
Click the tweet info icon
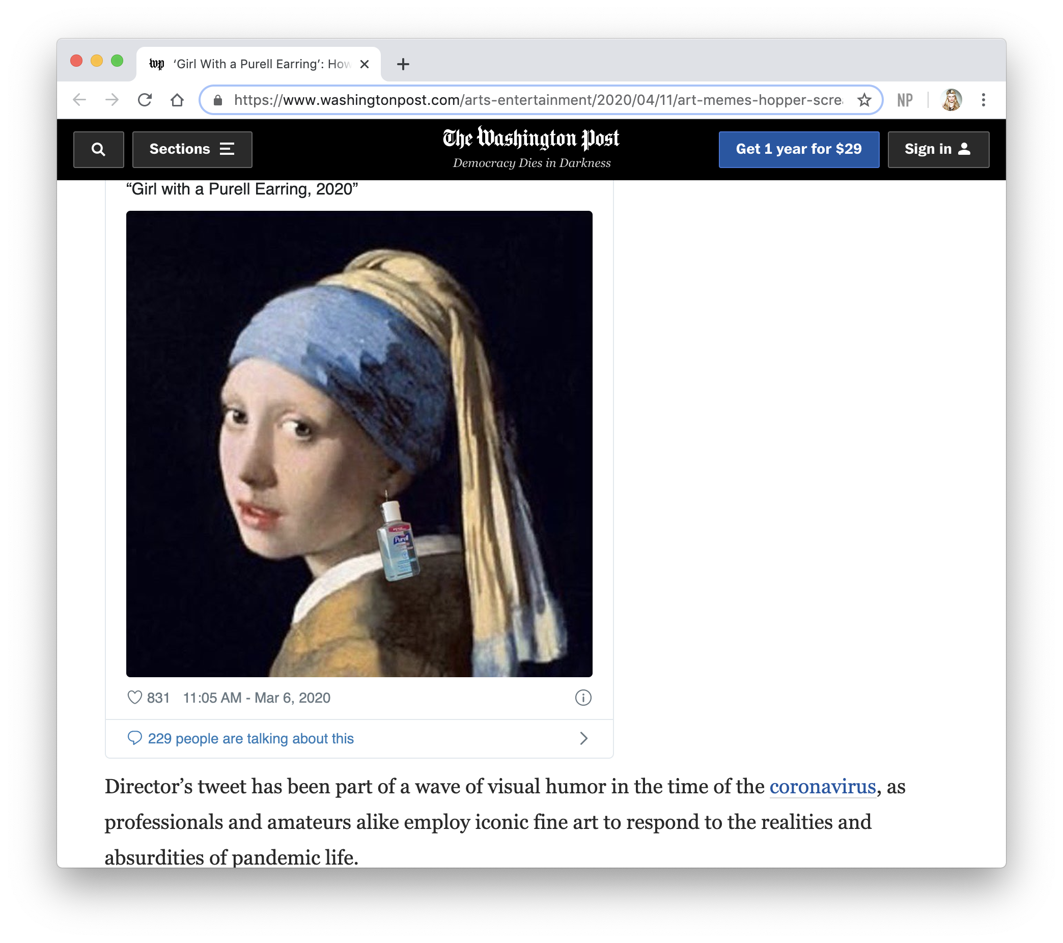(583, 698)
